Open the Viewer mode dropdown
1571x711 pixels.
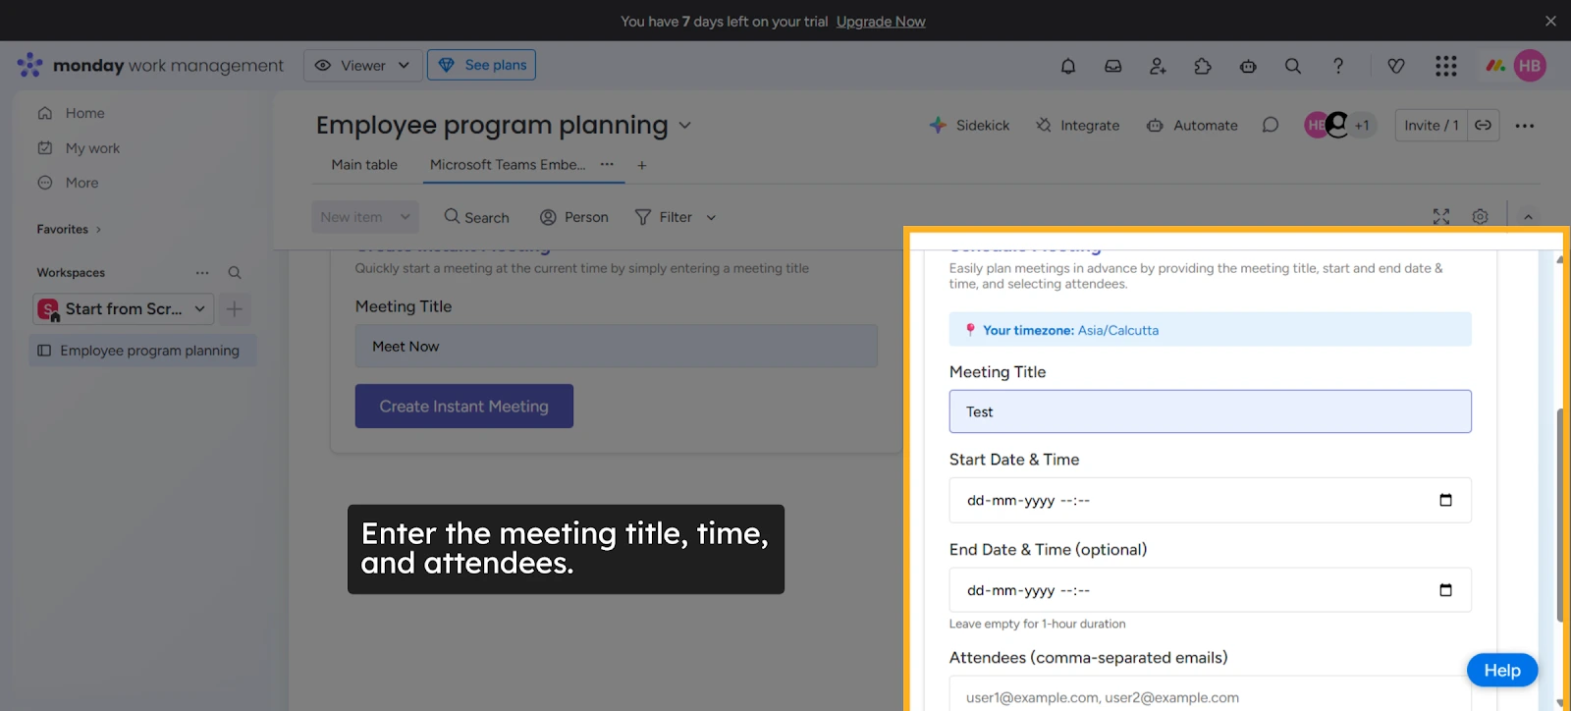click(363, 66)
